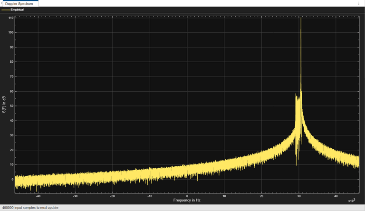365x211 pixels.
Task: Click the 30 tick label on frequency axis
Action: coord(299,196)
